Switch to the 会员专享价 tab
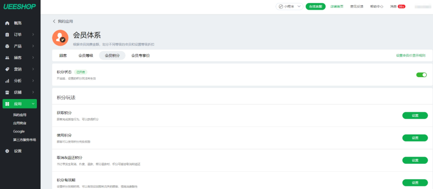The height and width of the screenshot is (189, 433). 140,56
